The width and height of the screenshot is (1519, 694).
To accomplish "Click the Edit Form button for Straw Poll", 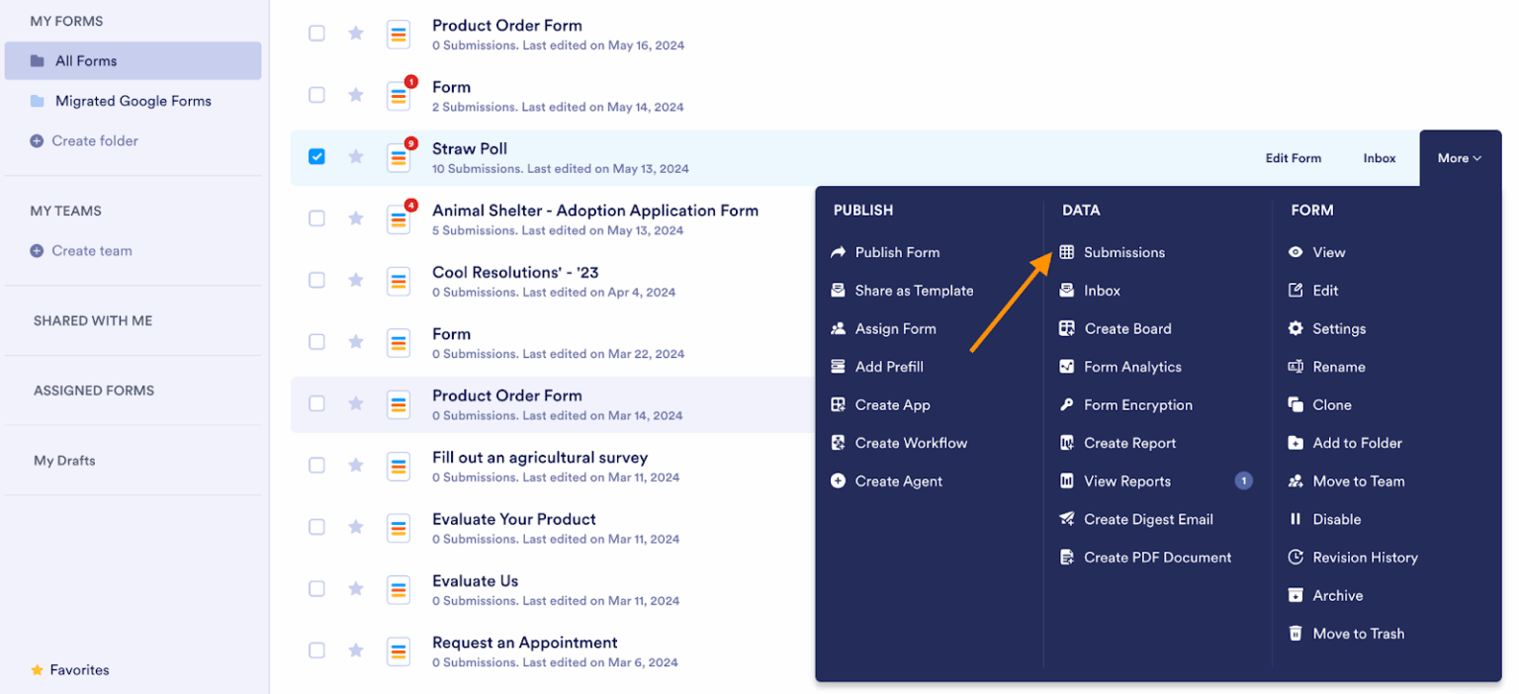I will [x=1293, y=157].
